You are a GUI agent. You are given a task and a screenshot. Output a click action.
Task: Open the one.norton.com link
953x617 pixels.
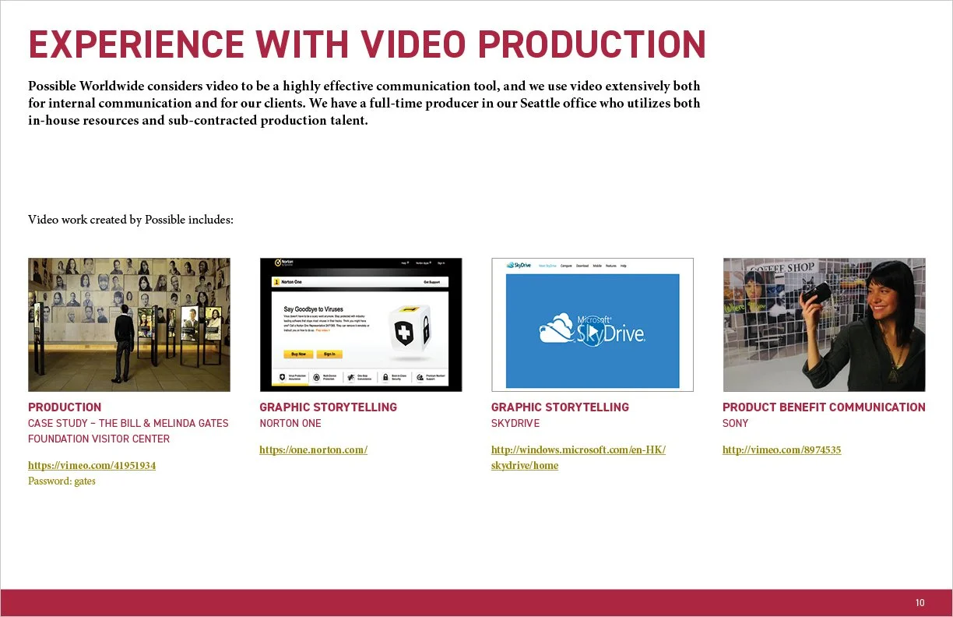[x=313, y=450]
